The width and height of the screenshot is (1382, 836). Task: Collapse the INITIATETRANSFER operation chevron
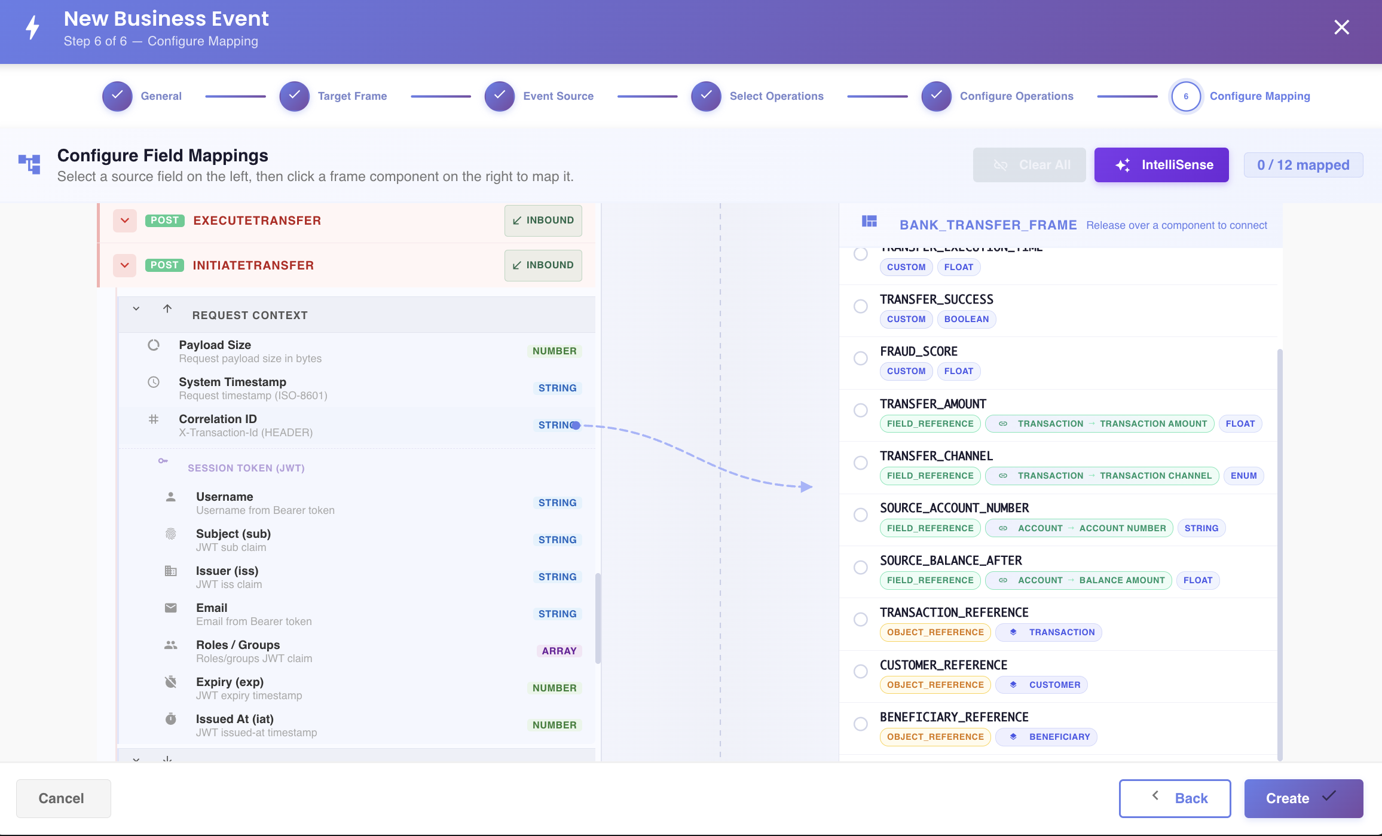125,265
